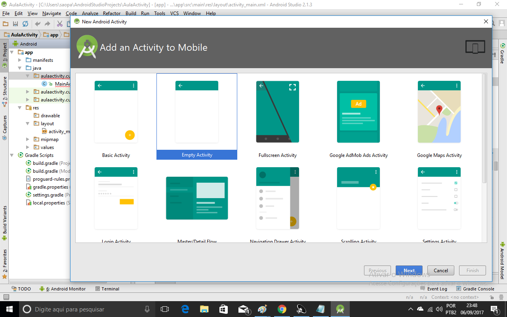
Task: Pick the Fullscreen Activity template
Action: (x=278, y=112)
